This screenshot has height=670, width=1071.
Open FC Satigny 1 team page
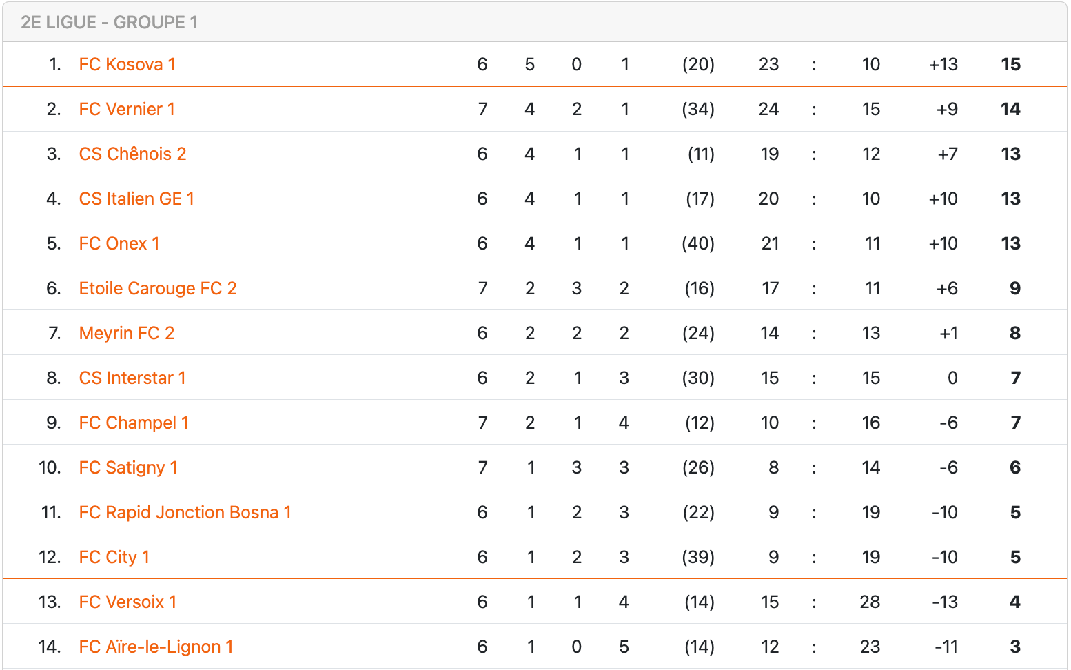point(128,467)
